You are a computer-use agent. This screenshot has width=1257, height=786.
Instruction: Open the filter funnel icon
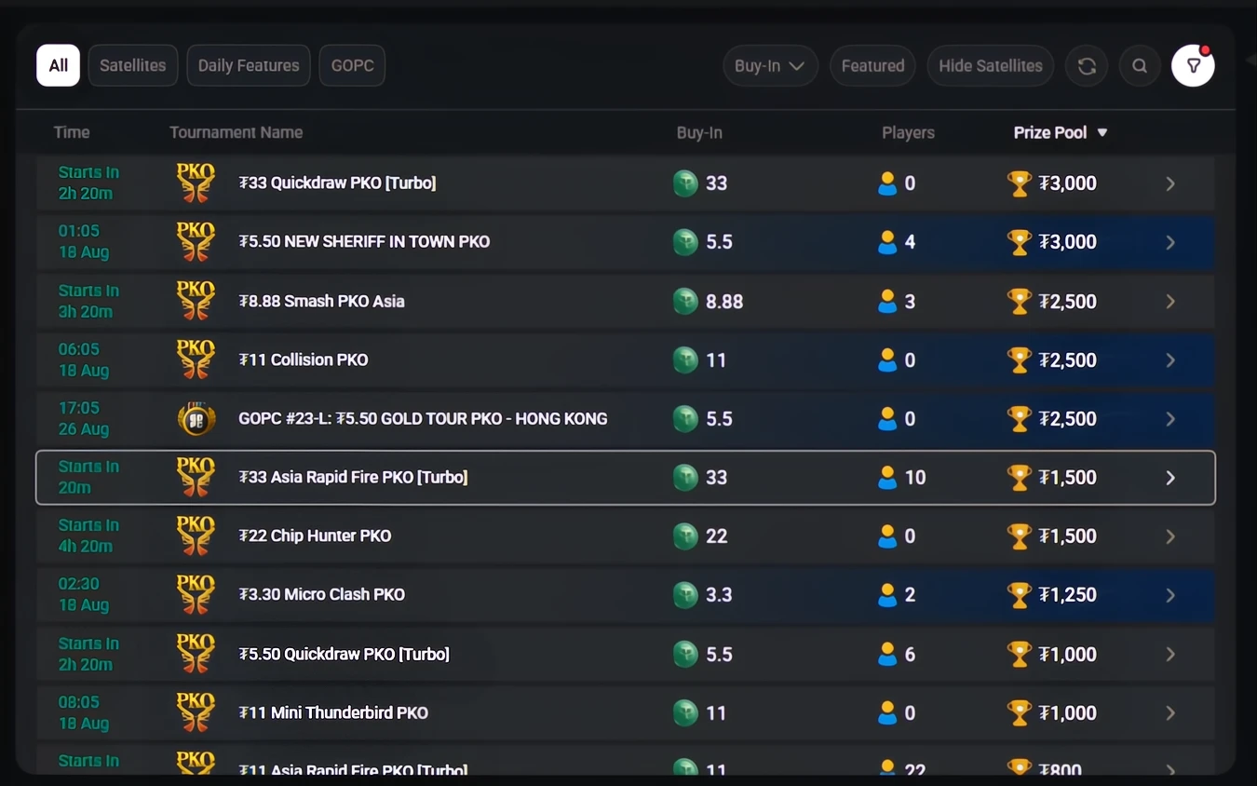pos(1194,66)
